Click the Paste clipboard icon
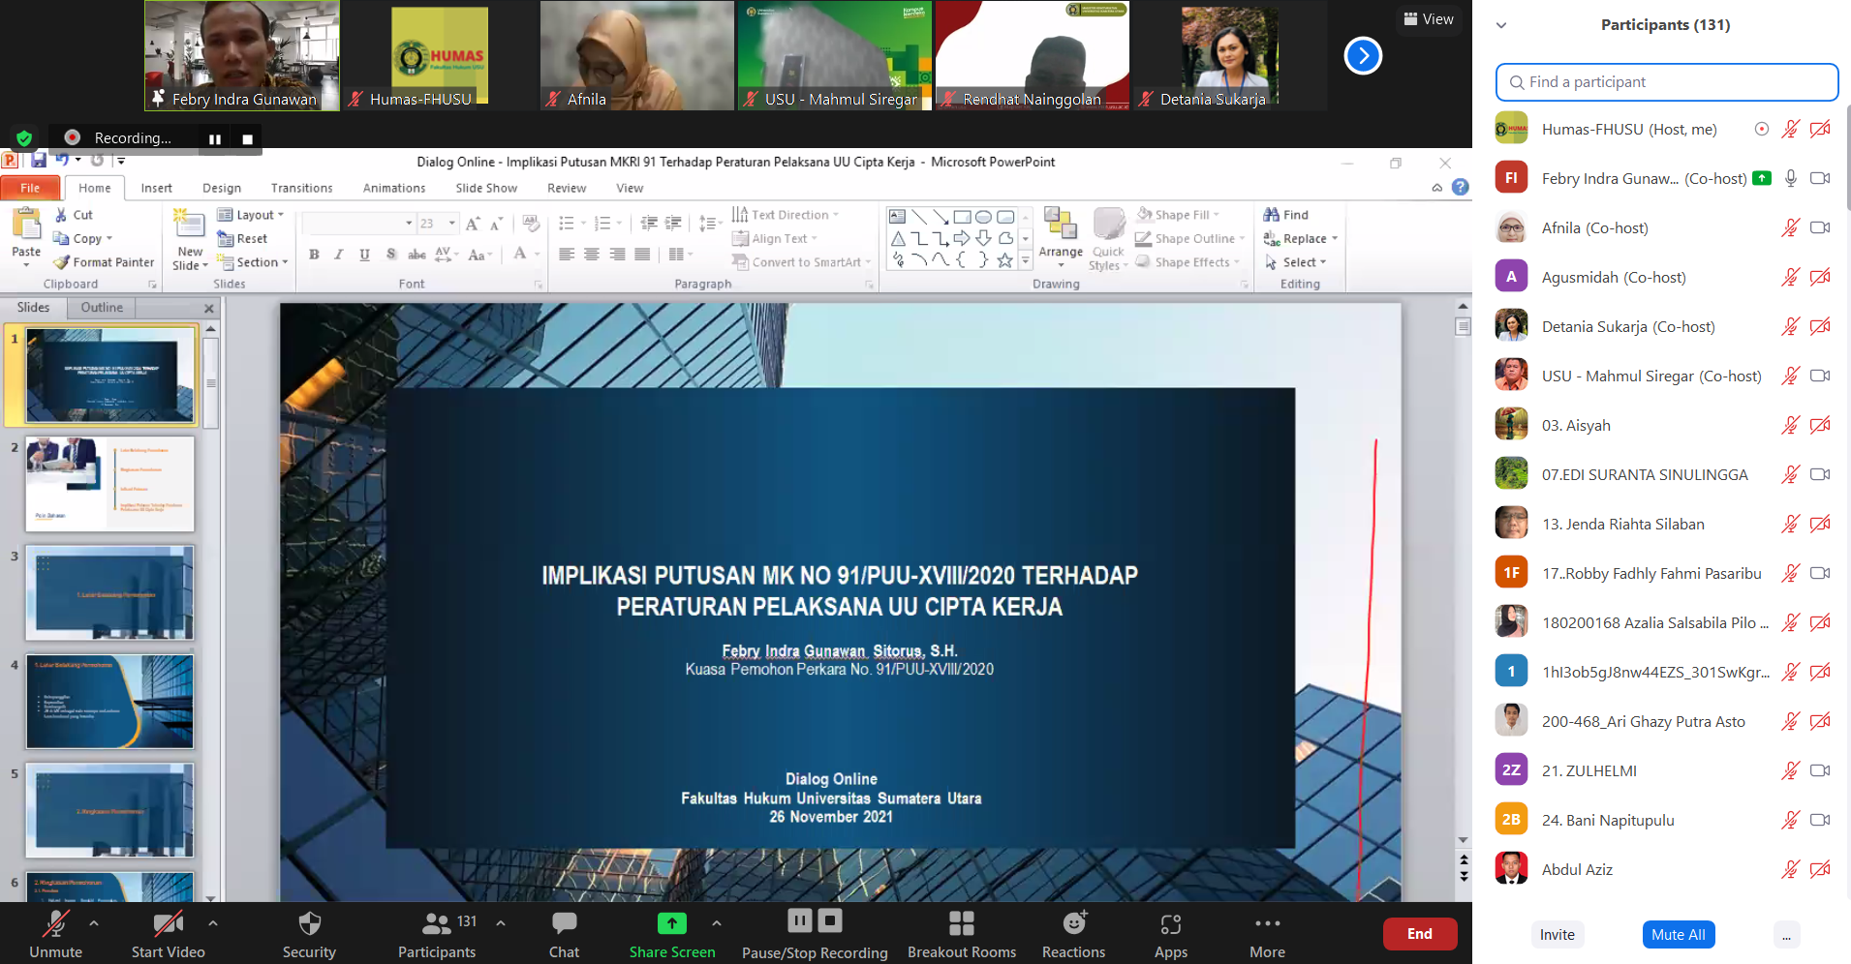The width and height of the screenshot is (1851, 964). (x=26, y=225)
